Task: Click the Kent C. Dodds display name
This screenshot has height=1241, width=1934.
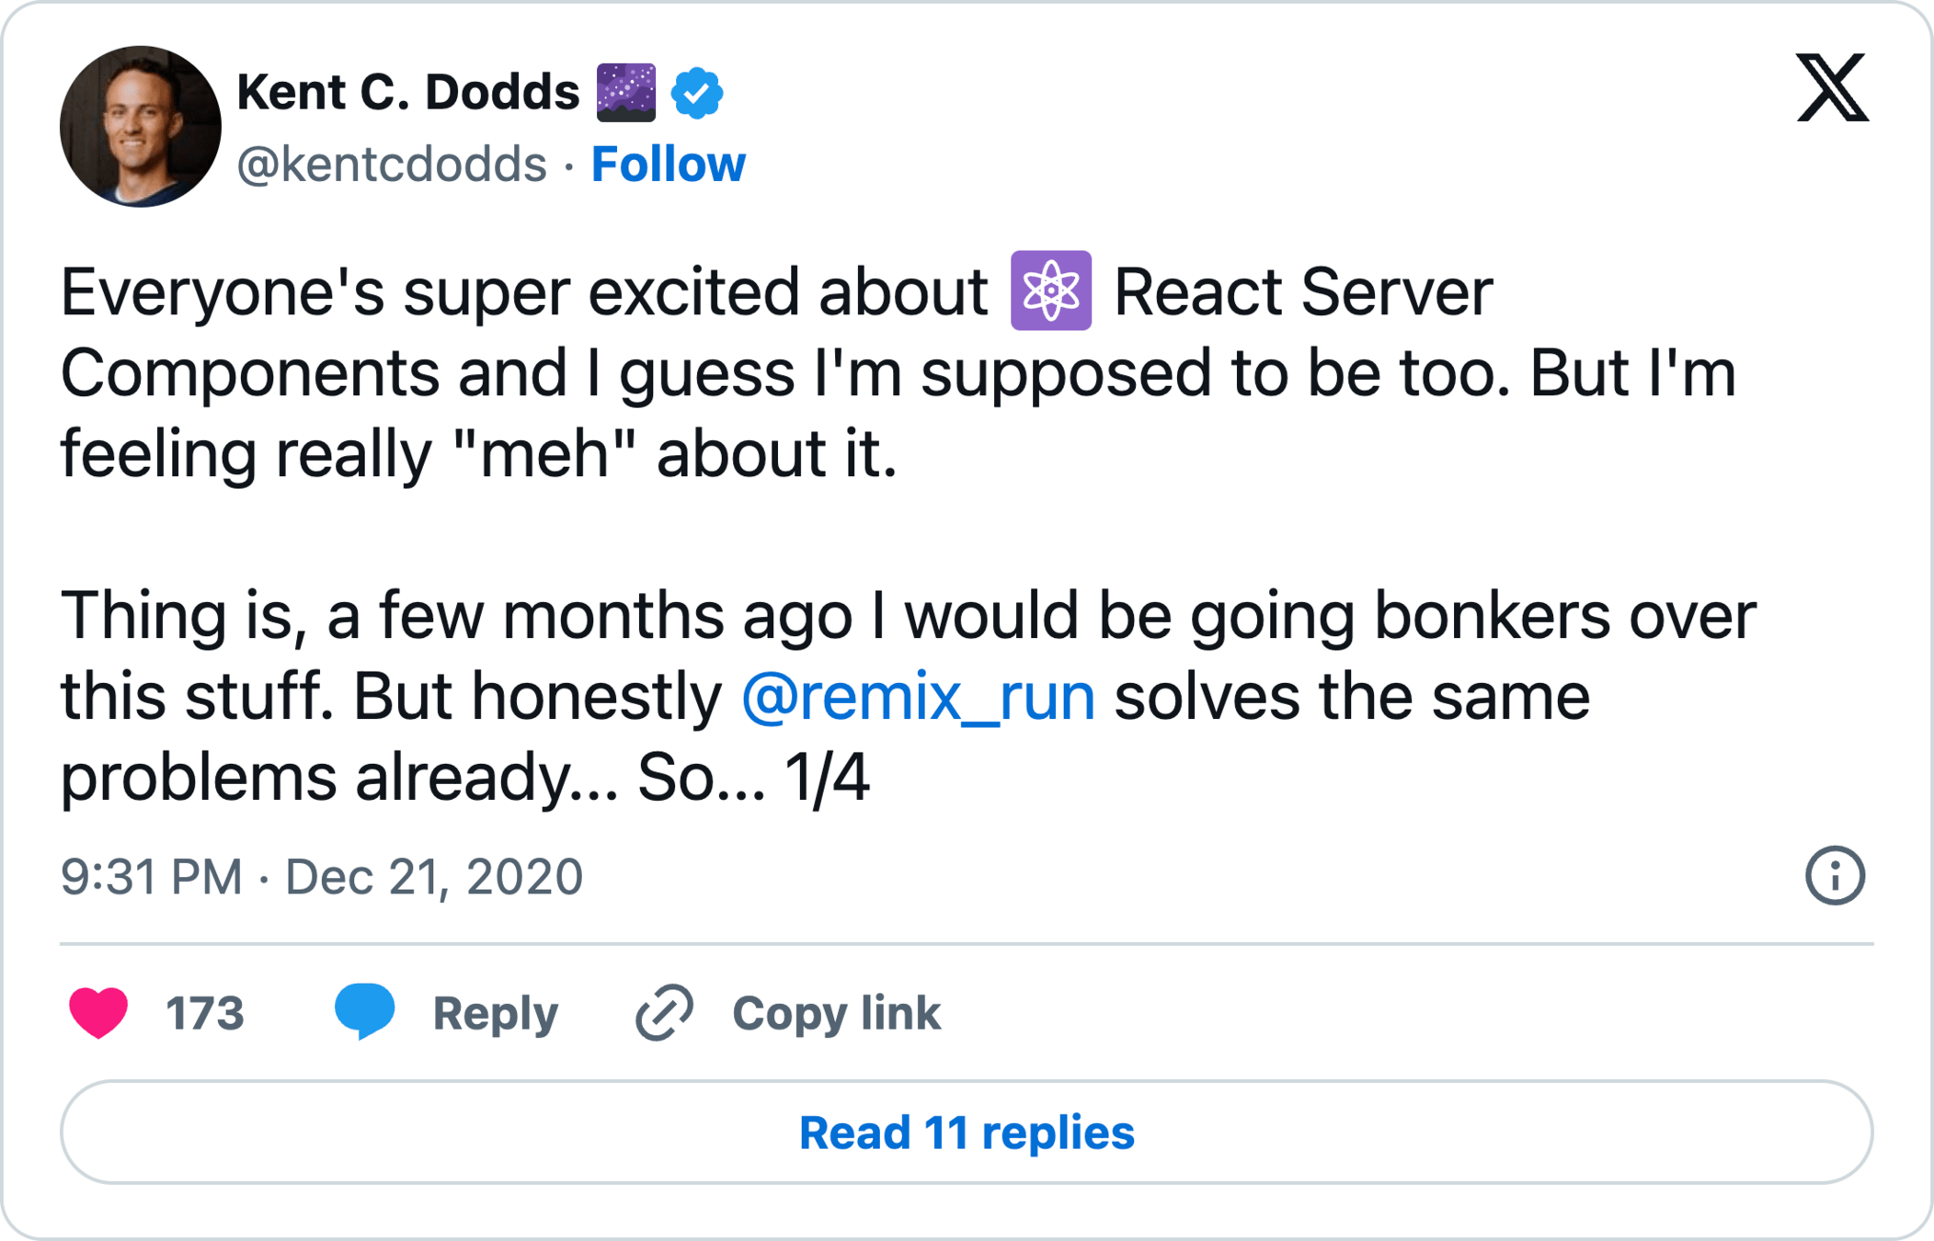Action: [x=407, y=92]
